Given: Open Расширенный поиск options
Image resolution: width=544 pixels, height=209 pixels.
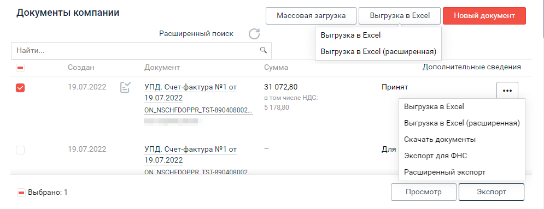Looking at the screenshot, I should 196,34.
